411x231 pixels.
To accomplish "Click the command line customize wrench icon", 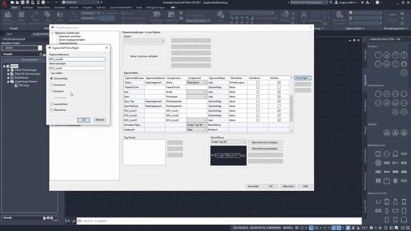I will [x=73, y=221].
